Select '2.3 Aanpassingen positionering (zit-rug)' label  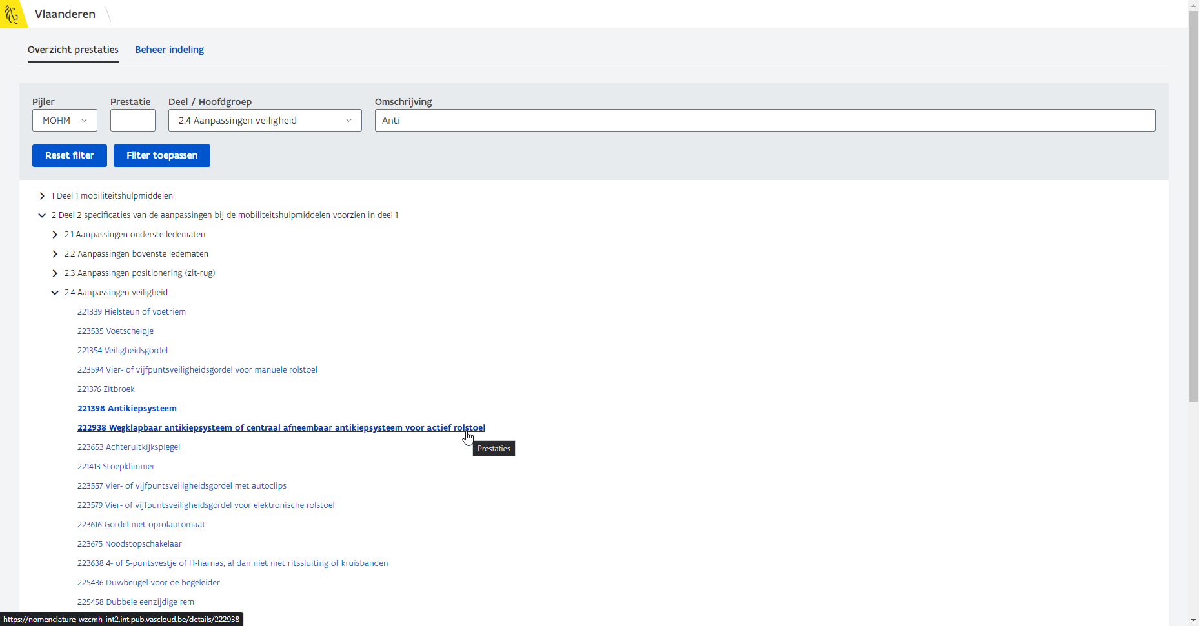pyautogui.click(x=139, y=273)
